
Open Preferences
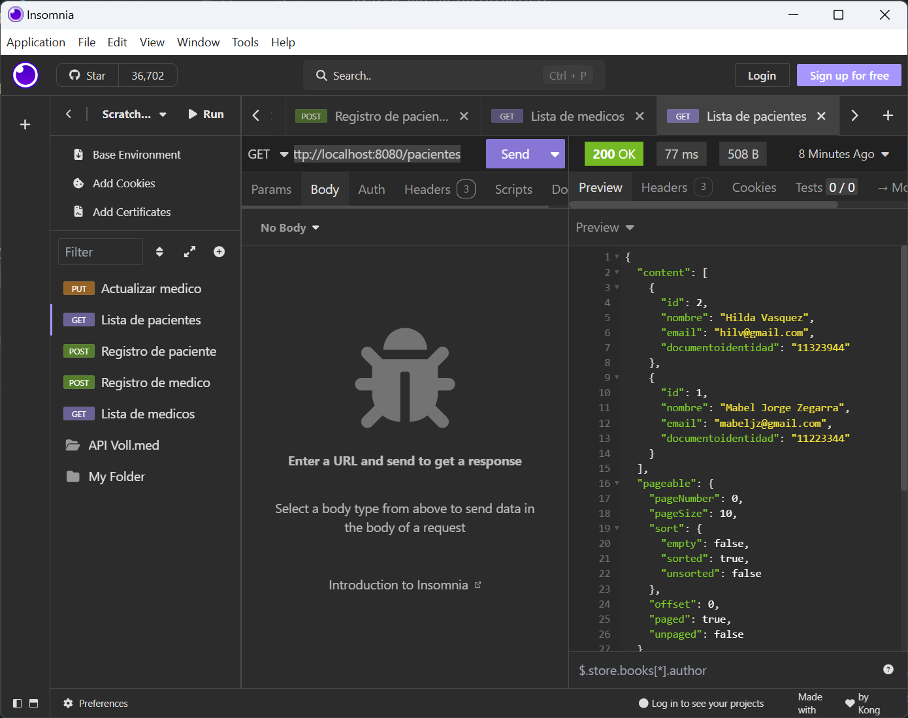coord(96,703)
